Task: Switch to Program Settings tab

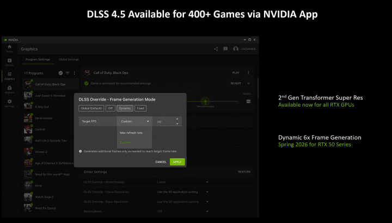Action: pos(38,59)
